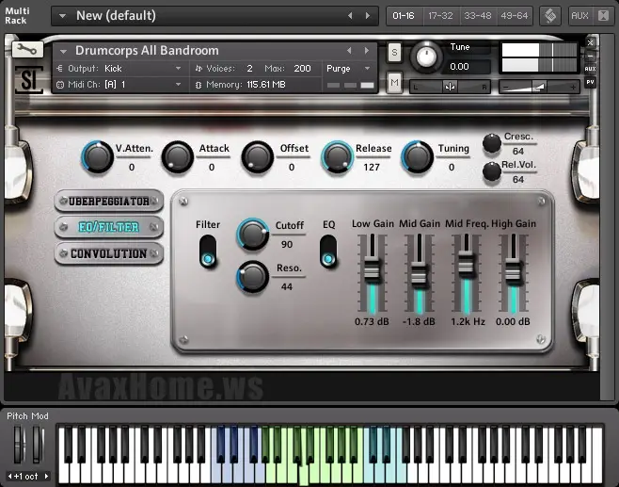Minimize instrument view with minus button
619x487 pixels.
(x=590, y=57)
